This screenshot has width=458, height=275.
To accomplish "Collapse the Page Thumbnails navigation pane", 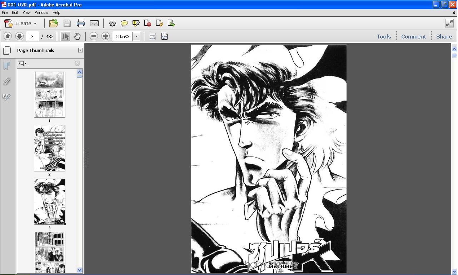I will 80,50.
